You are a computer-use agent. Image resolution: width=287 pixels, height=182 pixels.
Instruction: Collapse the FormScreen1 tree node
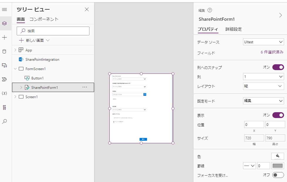(x=15, y=69)
